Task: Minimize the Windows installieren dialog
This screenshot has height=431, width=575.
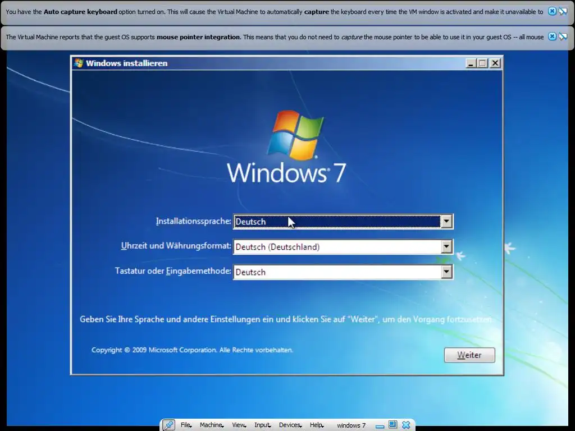Action: pyautogui.click(x=471, y=63)
